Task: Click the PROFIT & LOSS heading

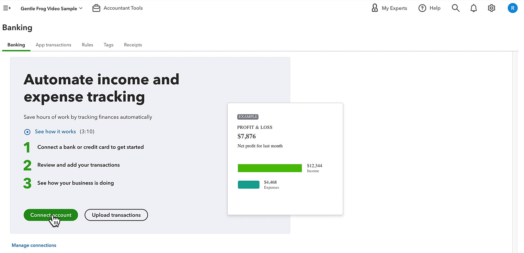Action: pos(255,127)
